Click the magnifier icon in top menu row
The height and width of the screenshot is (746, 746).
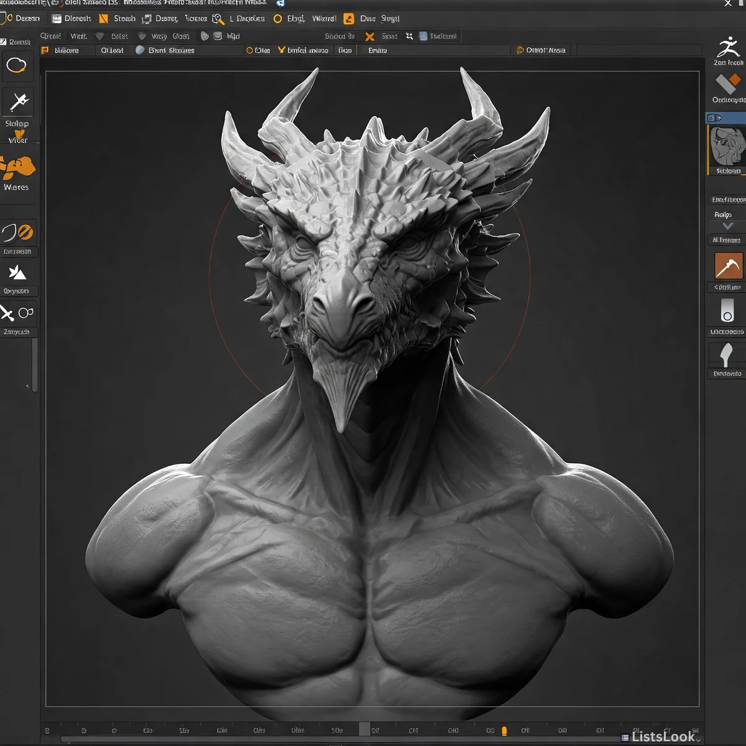pyautogui.click(x=218, y=19)
